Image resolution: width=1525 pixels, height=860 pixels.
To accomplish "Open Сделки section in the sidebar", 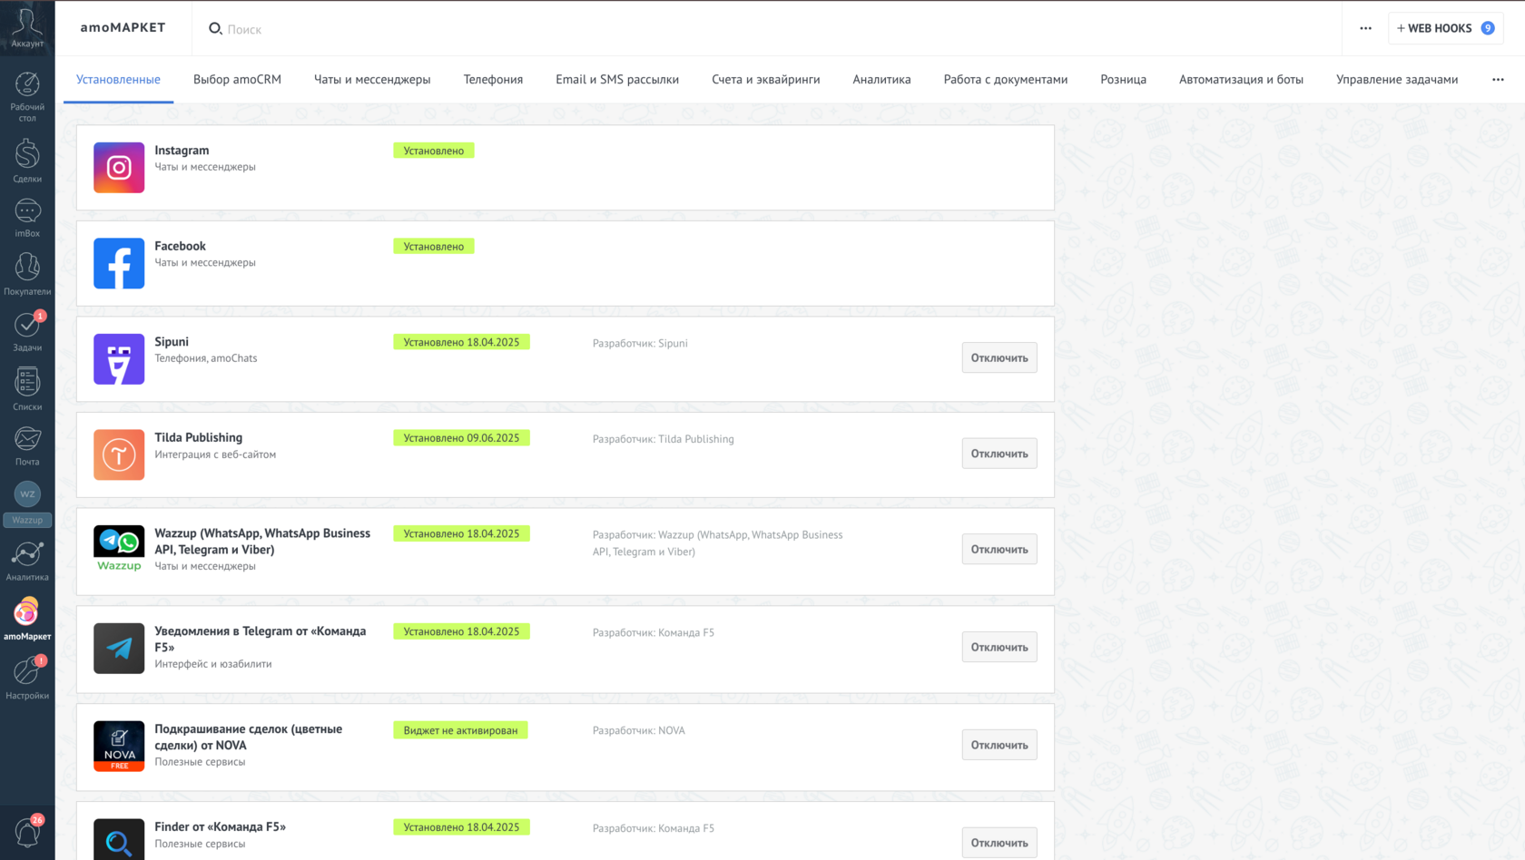I will click(27, 161).
